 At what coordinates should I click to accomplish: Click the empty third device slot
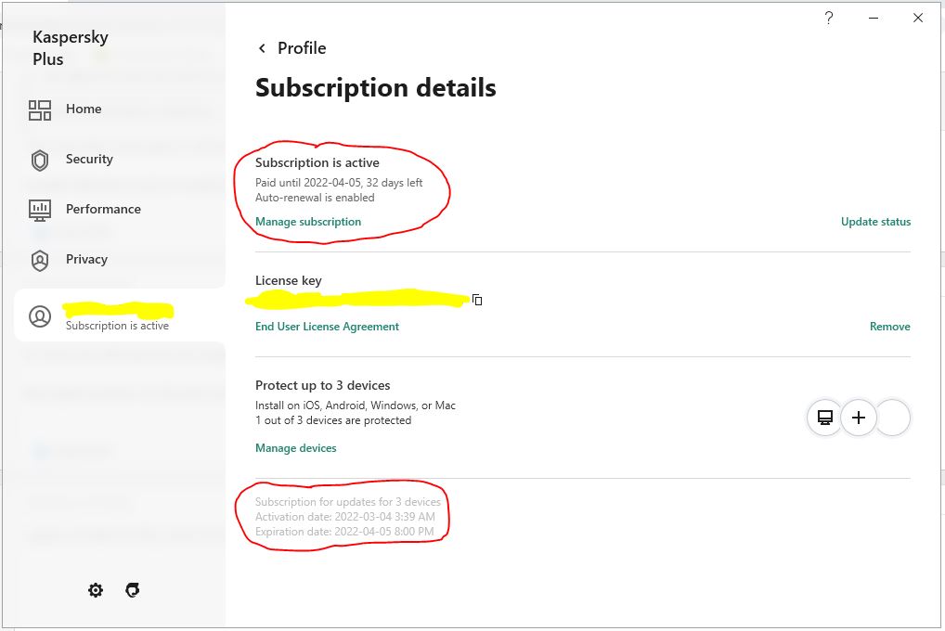893,418
